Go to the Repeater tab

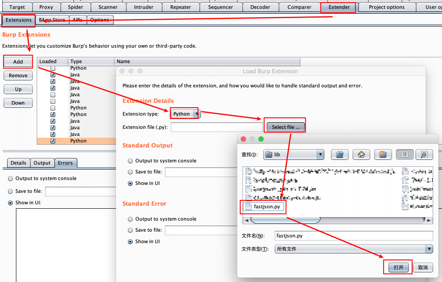coord(180,7)
